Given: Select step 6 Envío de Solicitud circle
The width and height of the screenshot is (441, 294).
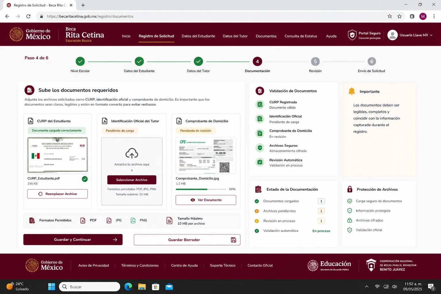Looking at the screenshot, I should [x=372, y=61].
